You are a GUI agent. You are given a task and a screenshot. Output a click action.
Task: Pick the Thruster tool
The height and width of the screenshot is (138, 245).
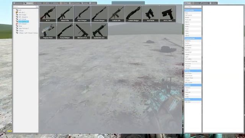click(193, 66)
